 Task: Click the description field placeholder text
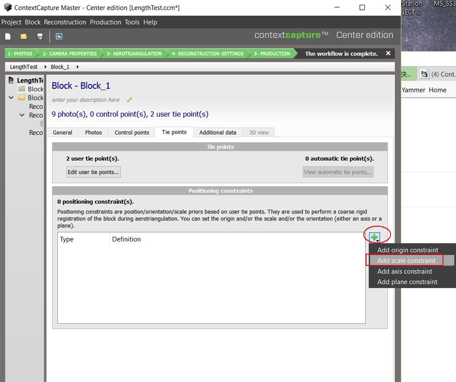point(86,100)
